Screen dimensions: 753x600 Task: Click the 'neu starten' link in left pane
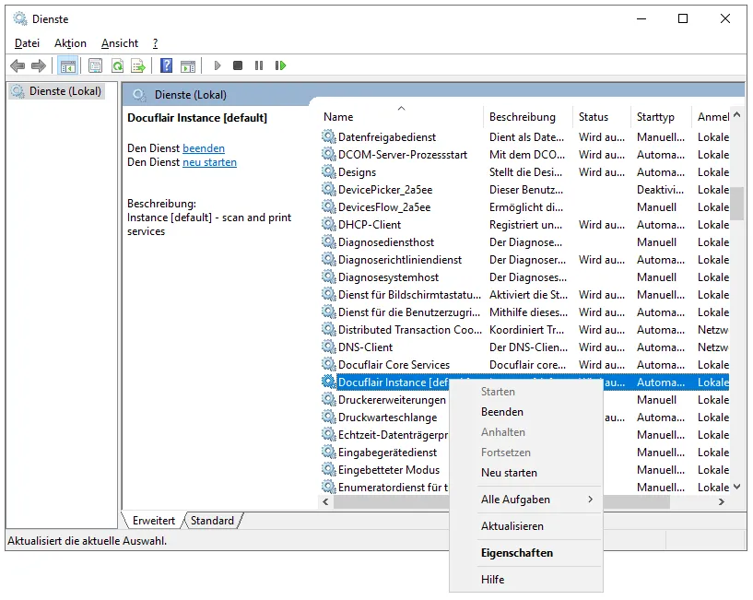(209, 162)
